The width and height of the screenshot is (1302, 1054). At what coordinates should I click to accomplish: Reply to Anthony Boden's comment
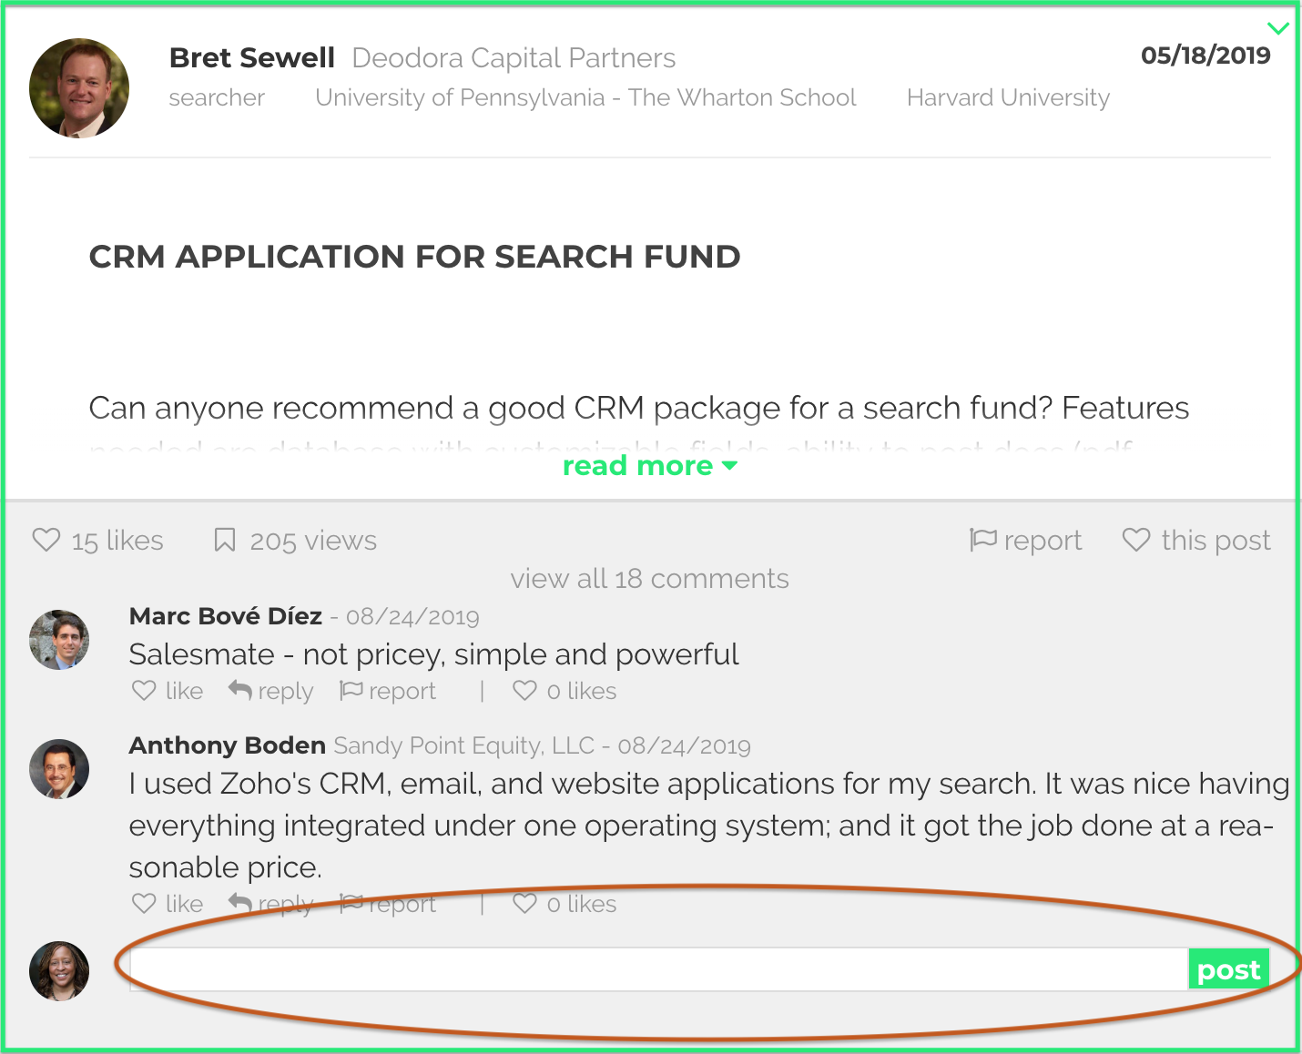click(271, 904)
